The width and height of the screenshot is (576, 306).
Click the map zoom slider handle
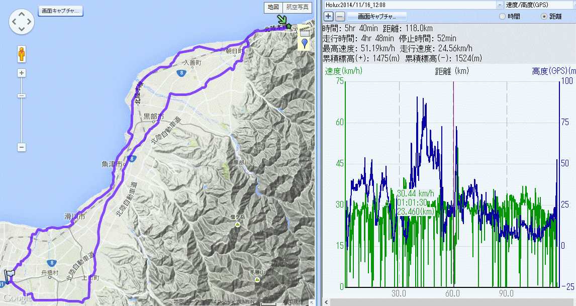22,95
